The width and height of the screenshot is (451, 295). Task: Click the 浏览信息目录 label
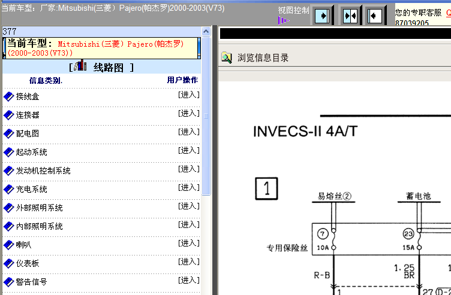tap(263, 57)
